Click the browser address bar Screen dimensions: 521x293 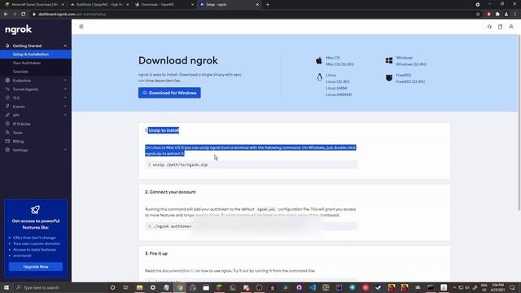[x=252, y=15]
